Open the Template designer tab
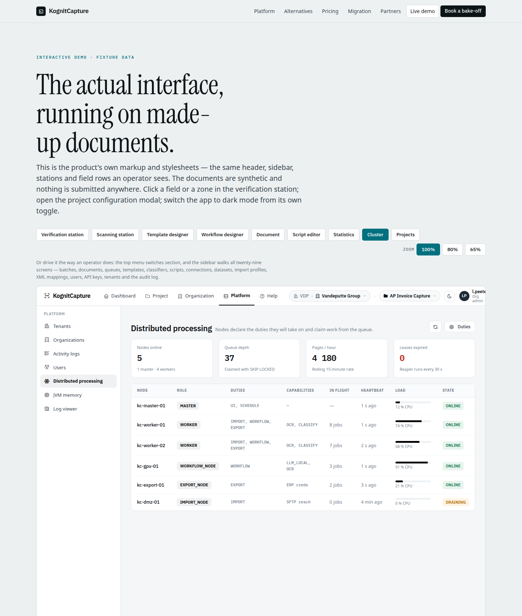 pos(167,235)
